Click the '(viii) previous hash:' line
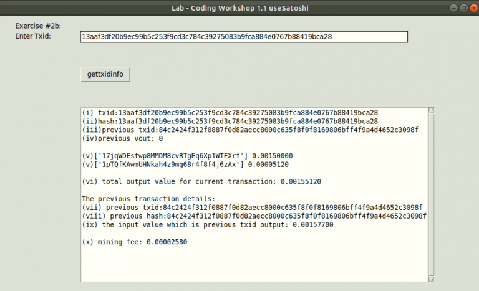The height and width of the screenshot is (291, 479). pyautogui.click(x=254, y=216)
